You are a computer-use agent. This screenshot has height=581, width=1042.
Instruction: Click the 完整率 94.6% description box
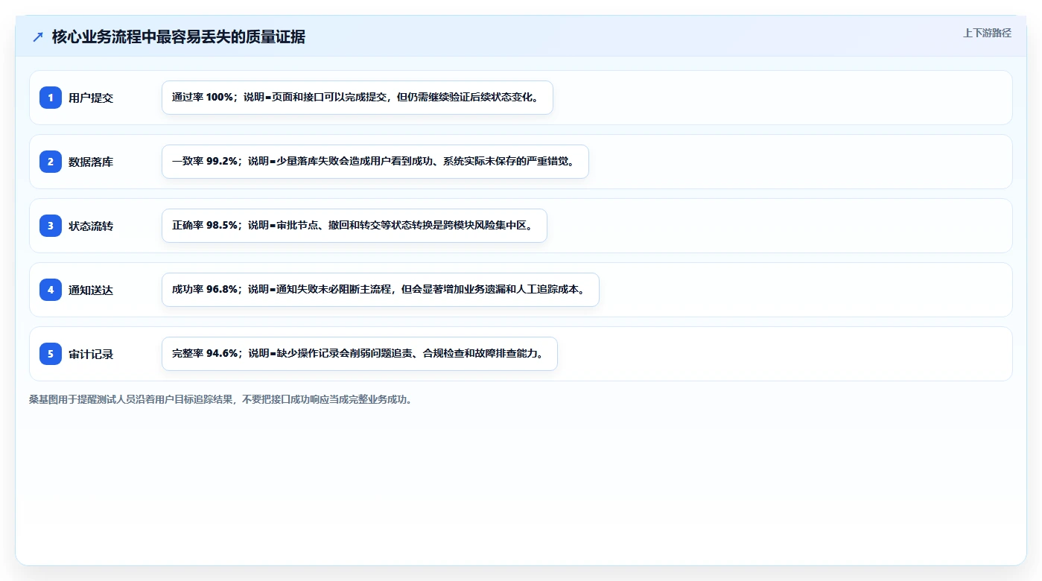pyautogui.click(x=360, y=354)
